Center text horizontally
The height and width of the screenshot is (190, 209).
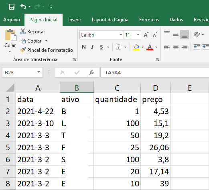click(176, 47)
